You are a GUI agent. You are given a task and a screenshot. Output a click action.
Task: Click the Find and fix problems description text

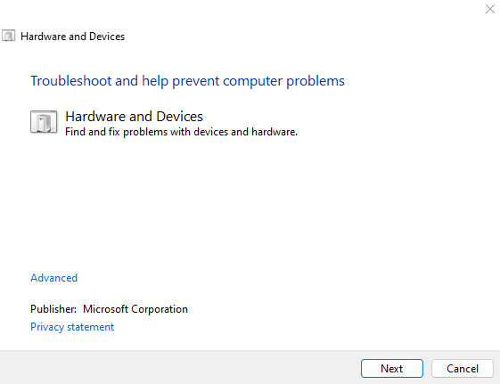click(181, 132)
